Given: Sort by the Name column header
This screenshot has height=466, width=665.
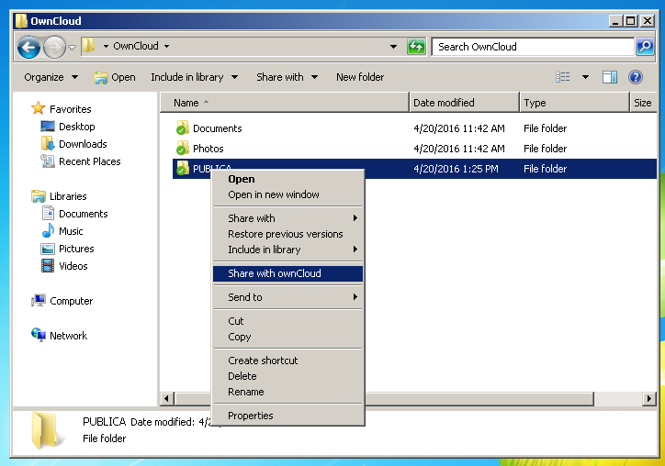Looking at the screenshot, I should [284, 103].
